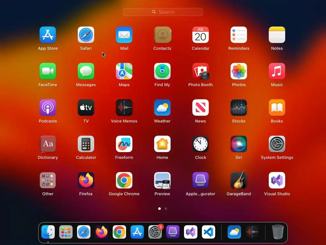This screenshot has width=326, height=245.
Task: Open the App Store from the Dock
Action: click(137, 232)
